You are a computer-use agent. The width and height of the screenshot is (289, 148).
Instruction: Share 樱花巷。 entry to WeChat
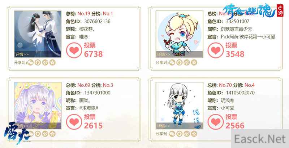pos(31,63)
